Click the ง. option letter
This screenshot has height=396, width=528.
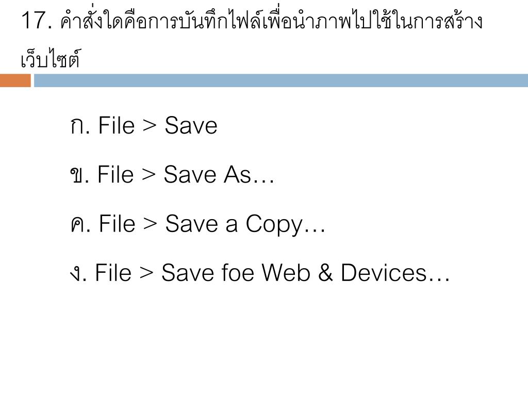click(78, 273)
